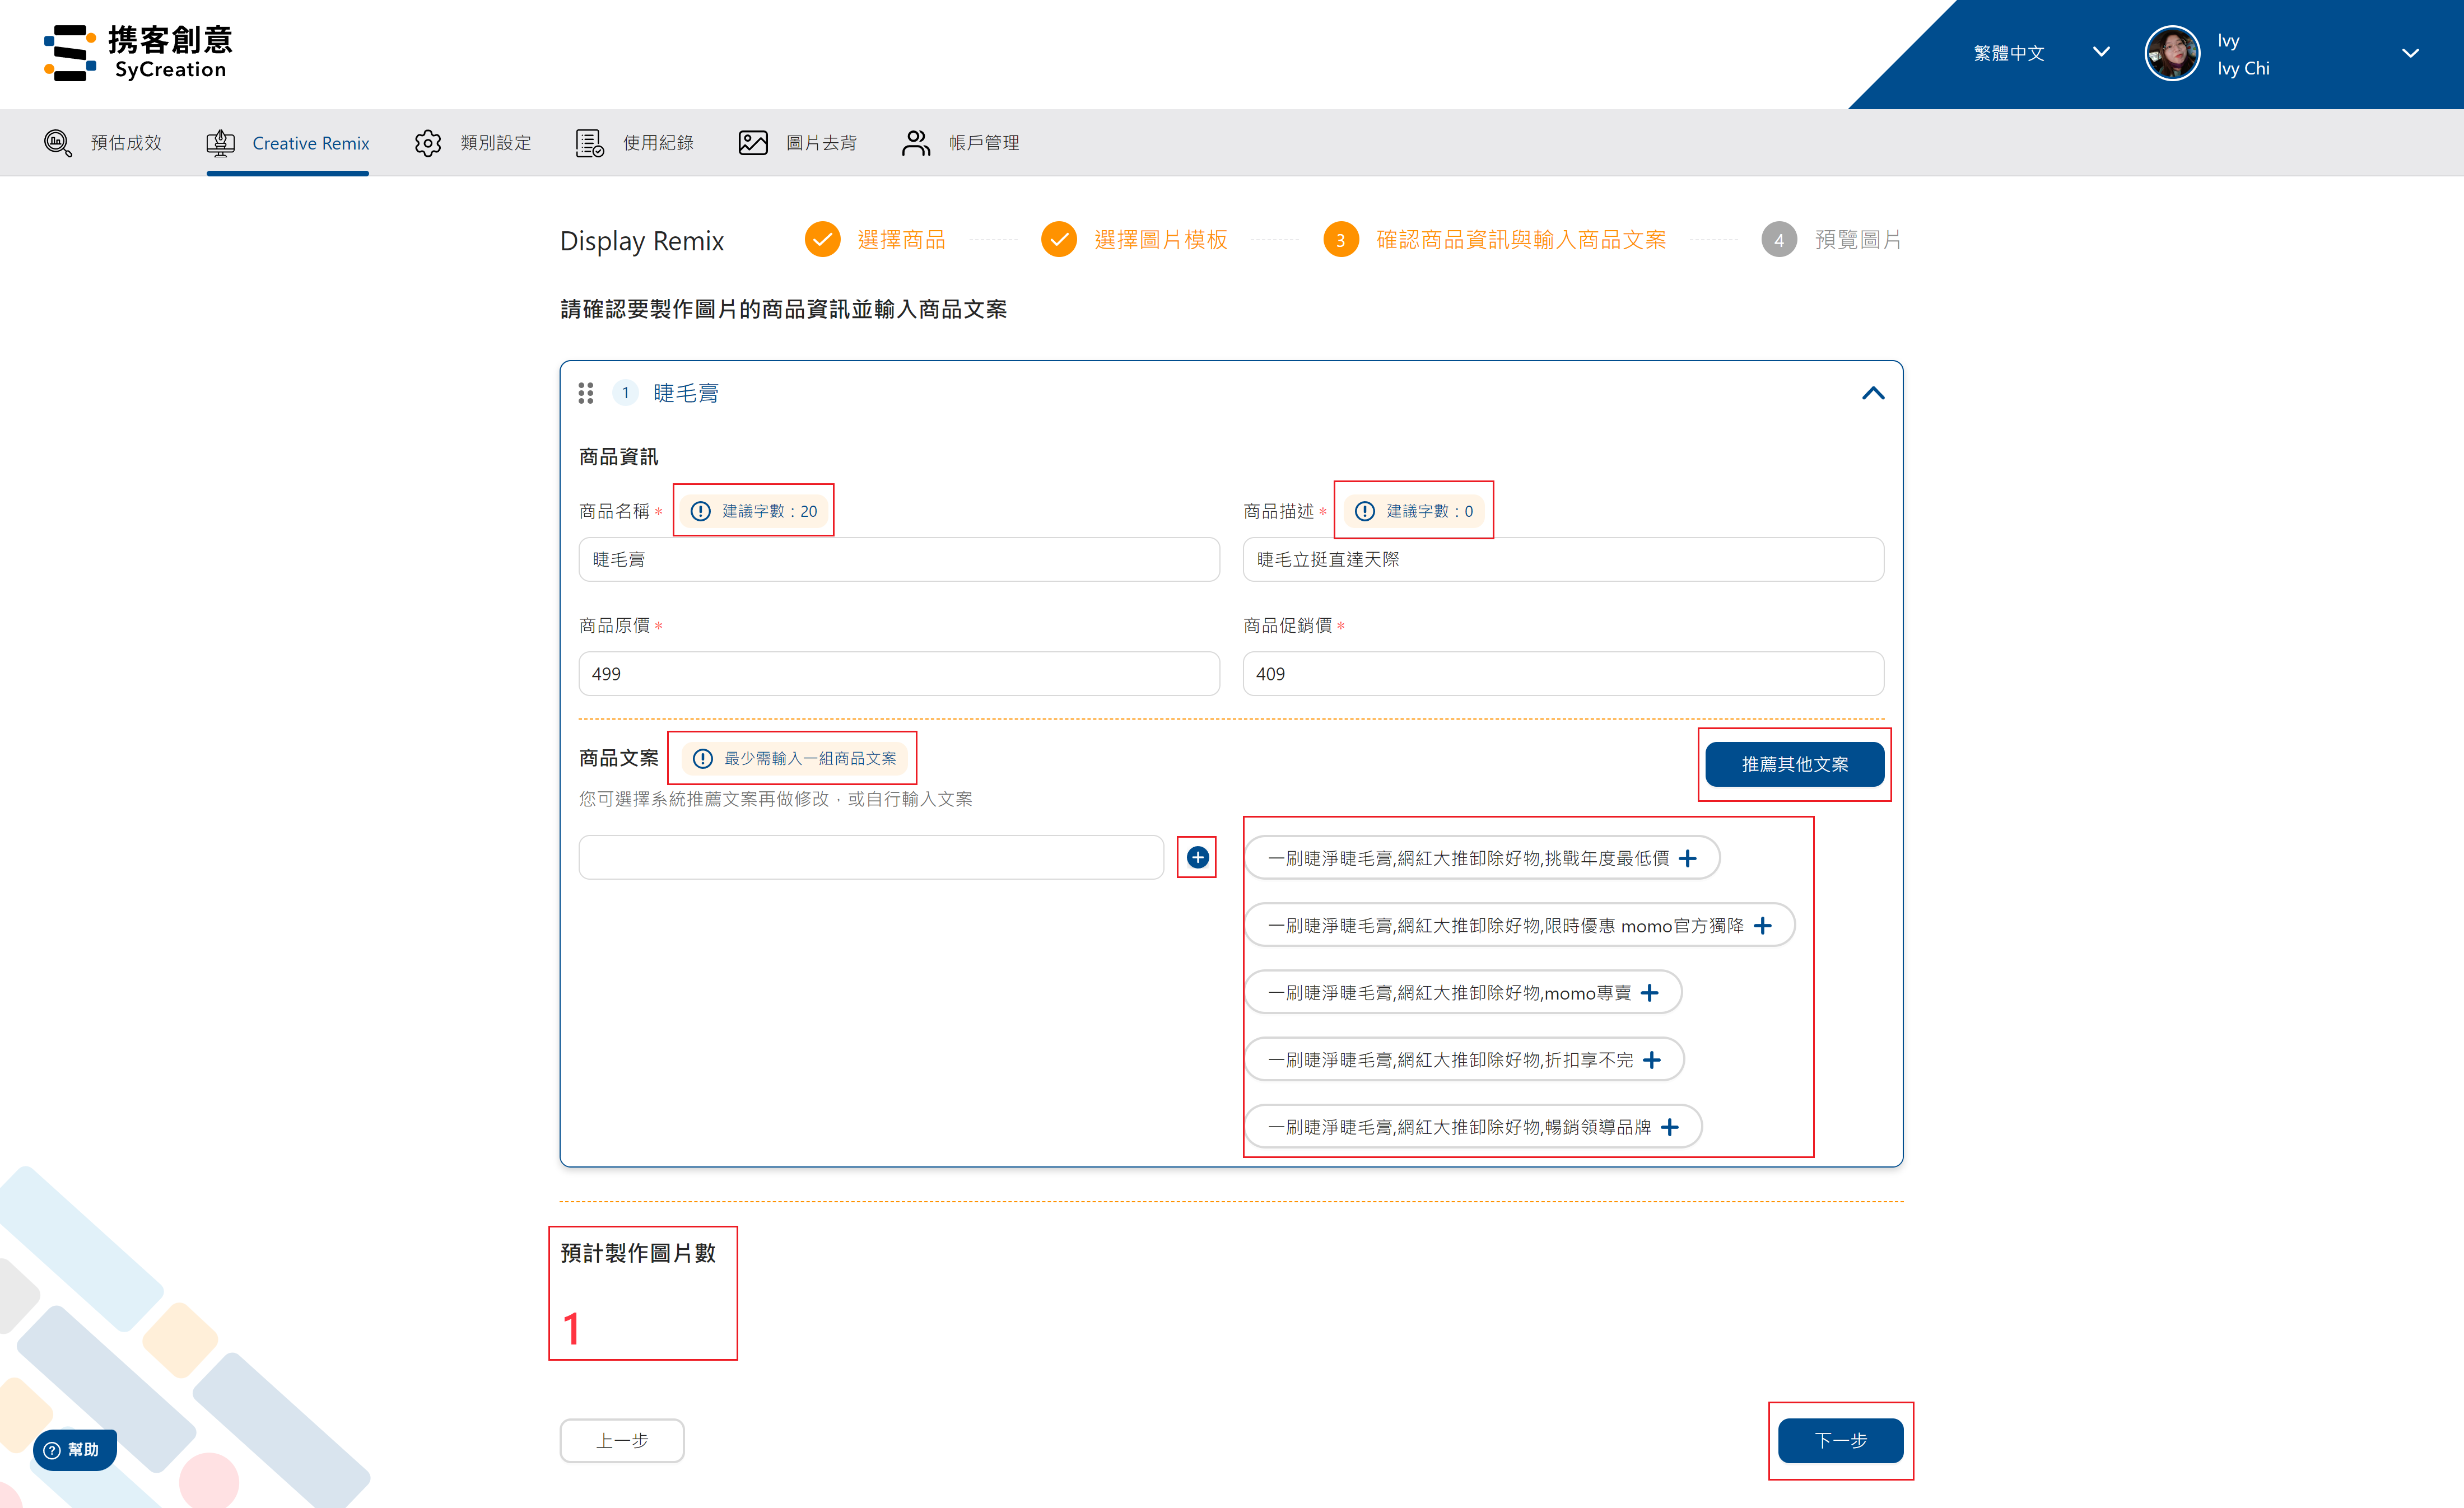Add the 挑戰年度最低價 suggested copy
The height and width of the screenshot is (1508, 2464).
point(1687,858)
